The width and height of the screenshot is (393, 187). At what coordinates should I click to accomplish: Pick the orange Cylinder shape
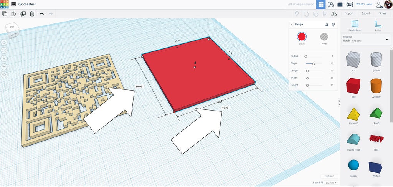[376, 86]
